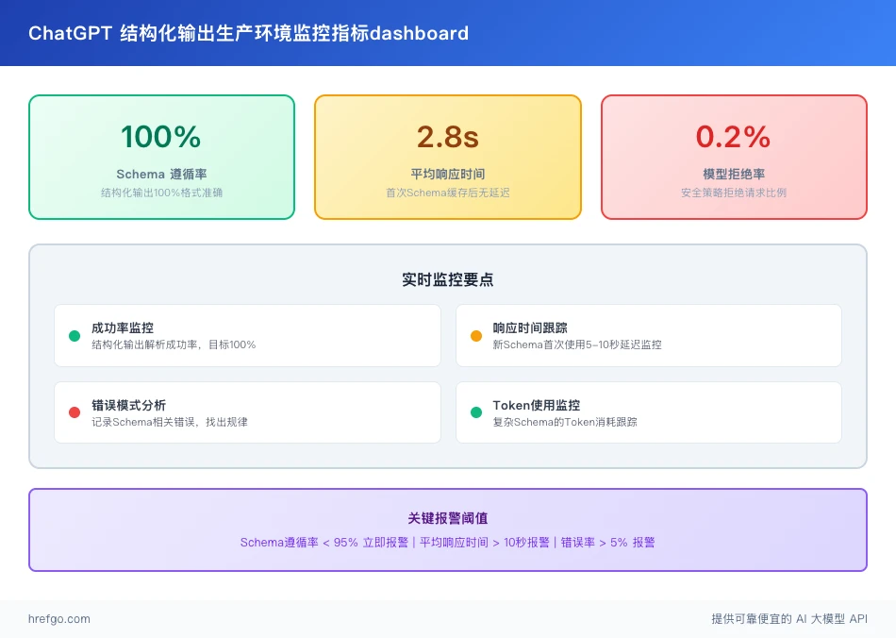Click the 2.8s response time value
The width and height of the screenshot is (896, 638).
pyautogui.click(x=447, y=137)
